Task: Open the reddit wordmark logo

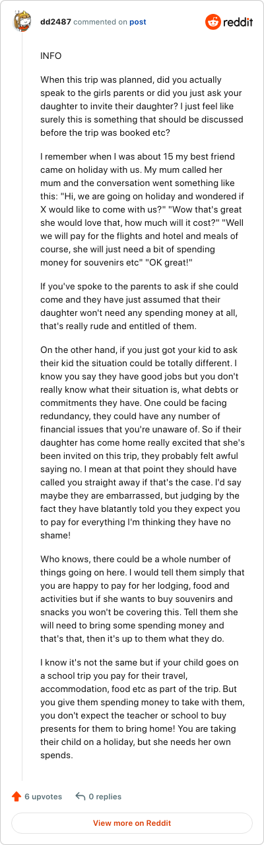Action: click(x=238, y=22)
